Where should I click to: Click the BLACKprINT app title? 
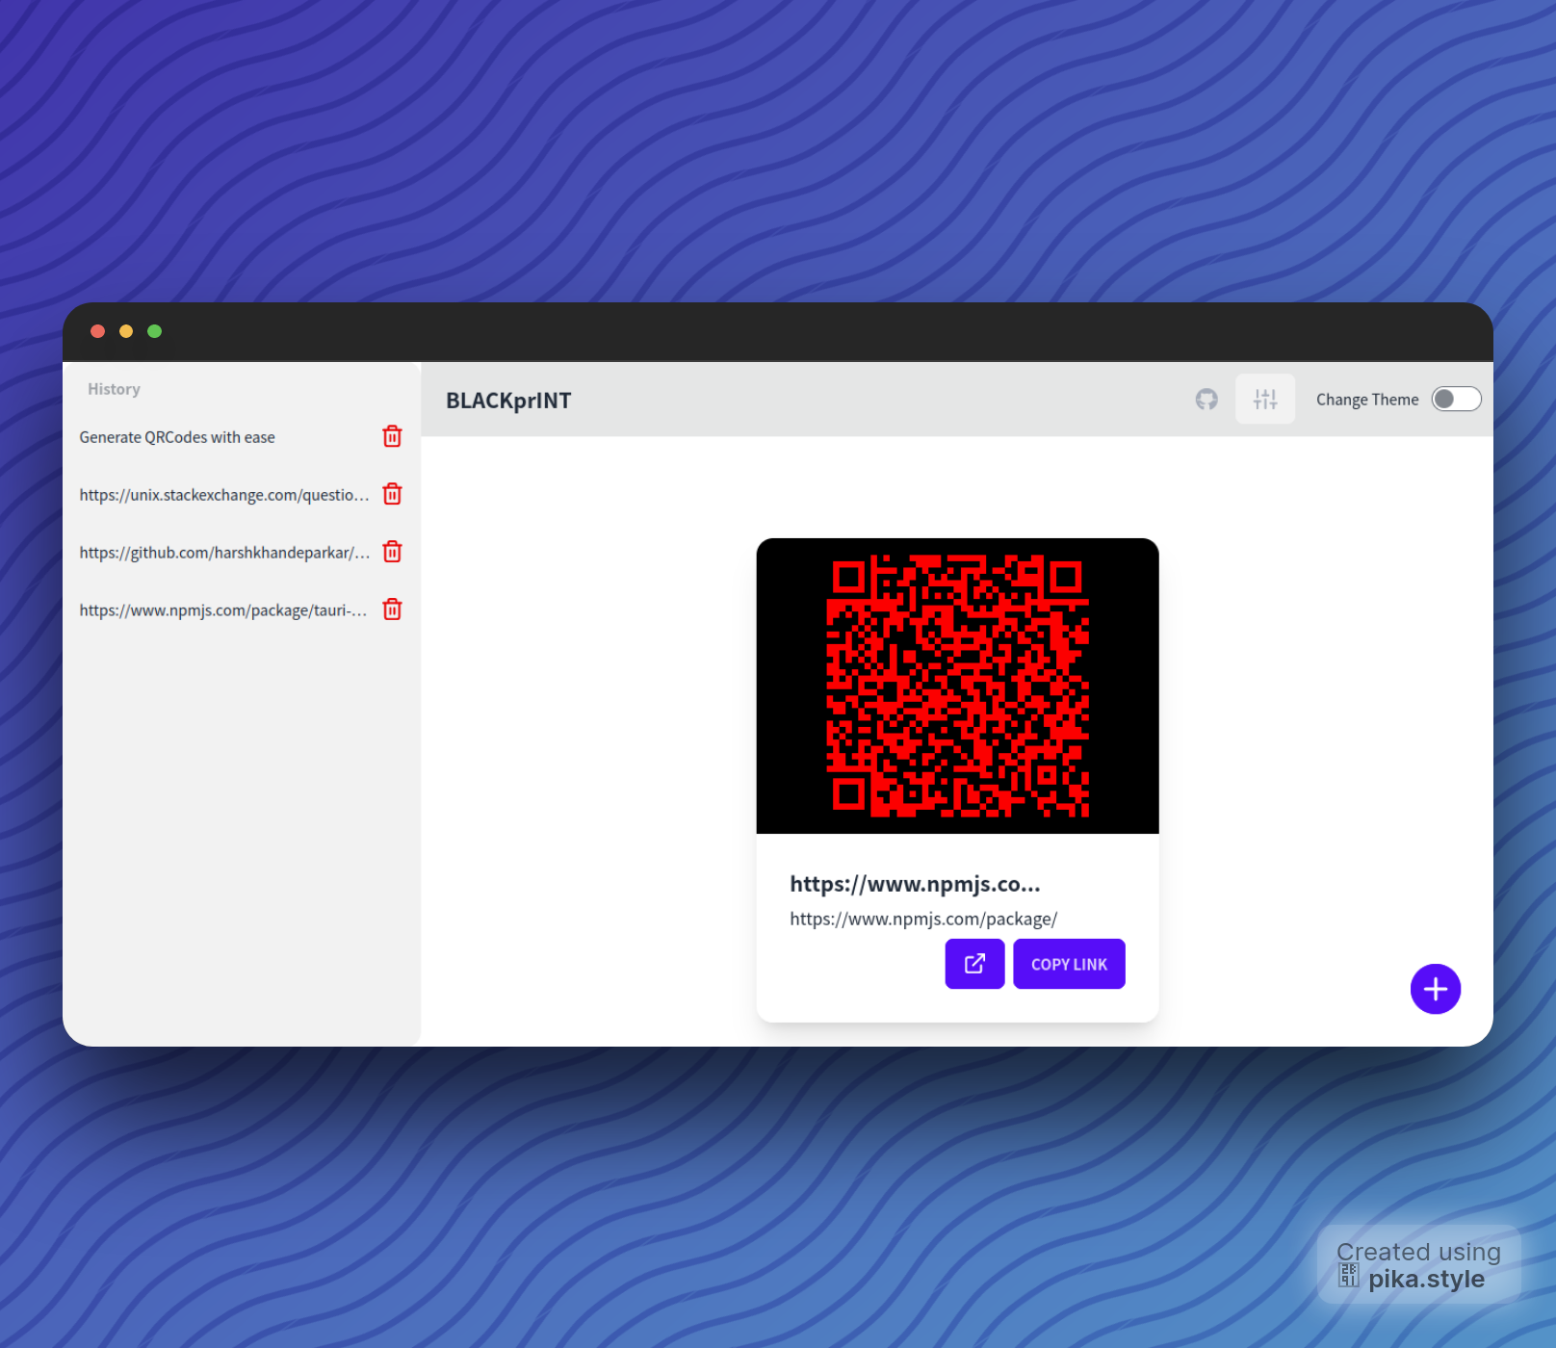[508, 401]
